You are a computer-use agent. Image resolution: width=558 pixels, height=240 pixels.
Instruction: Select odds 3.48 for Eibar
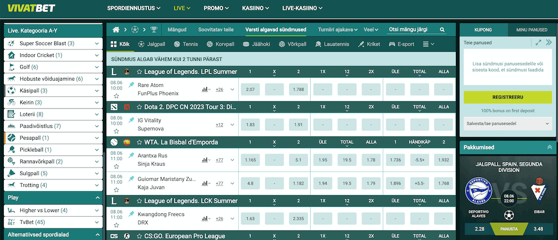(x=538, y=229)
